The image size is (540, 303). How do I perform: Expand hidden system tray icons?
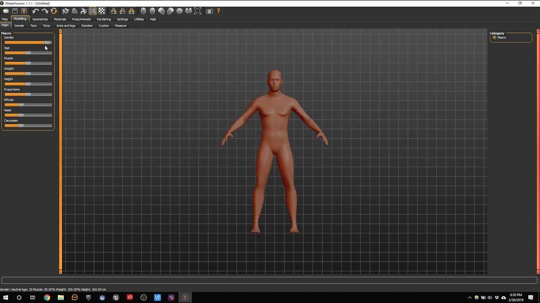pyautogui.click(x=469, y=297)
